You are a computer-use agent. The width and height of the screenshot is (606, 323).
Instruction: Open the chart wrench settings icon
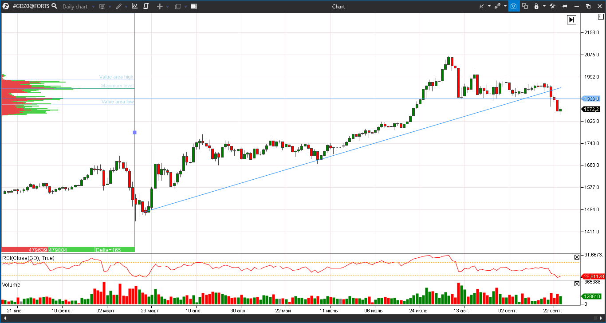tap(554, 6)
